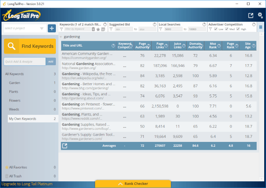Toggle the High competition checkbox

click(238, 29)
